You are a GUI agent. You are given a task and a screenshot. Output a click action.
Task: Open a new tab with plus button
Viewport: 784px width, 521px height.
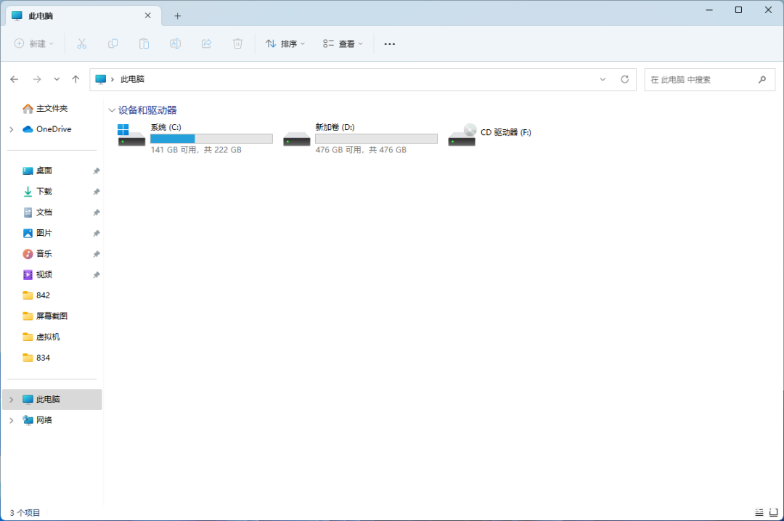[x=178, y=15]
